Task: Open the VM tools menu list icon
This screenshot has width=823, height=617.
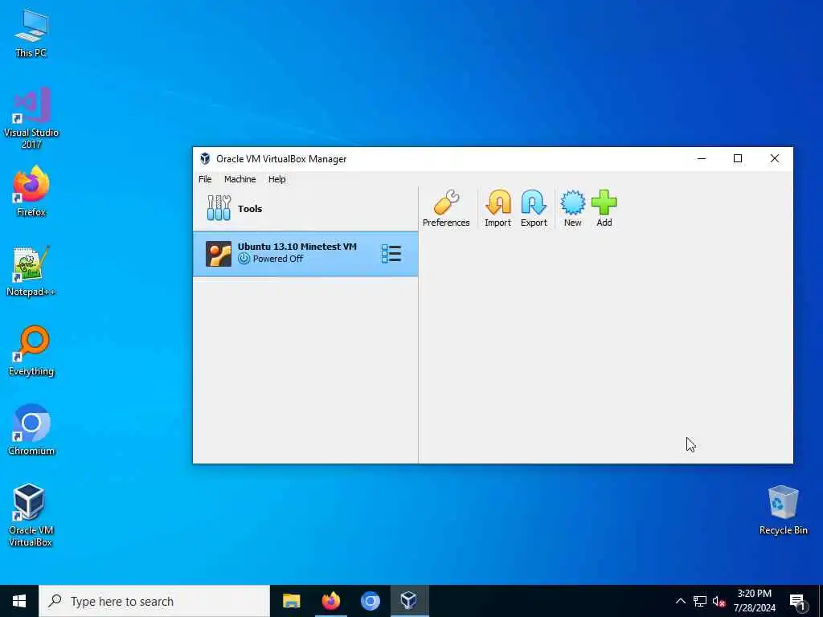Action: (x=391, y=254)
